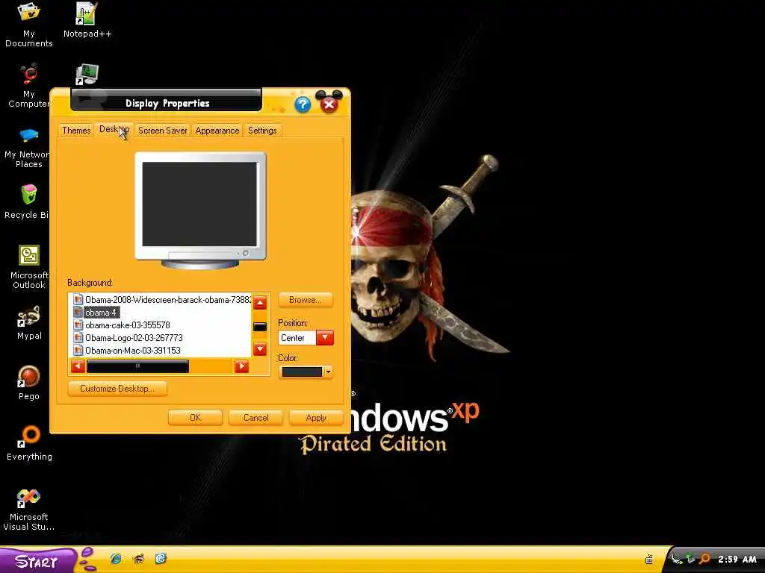
Task: Click the keyboard icon on taskbar
Action: 649,560
